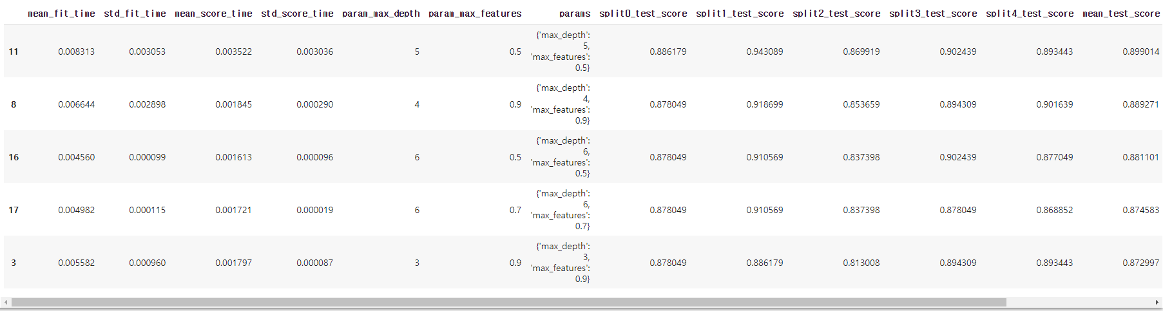1163x311 pixels.
Task: Click std_score_time value 0.000087
Action: [x=314, y=263]
